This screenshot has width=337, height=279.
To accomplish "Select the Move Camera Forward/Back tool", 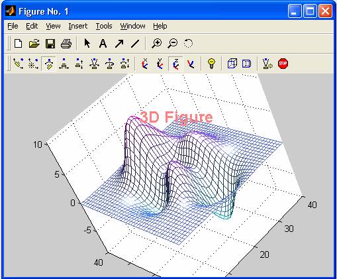I will [79, 64].
